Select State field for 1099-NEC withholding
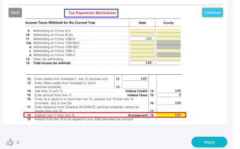The height and width of the screenshot is (149, 240). pyautogui.click(x=142, y=47)
